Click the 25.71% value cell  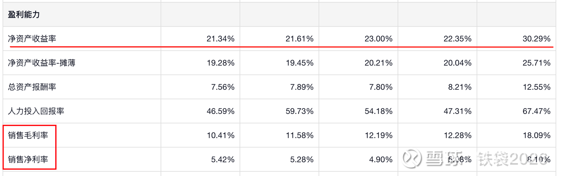pos(537,62)
